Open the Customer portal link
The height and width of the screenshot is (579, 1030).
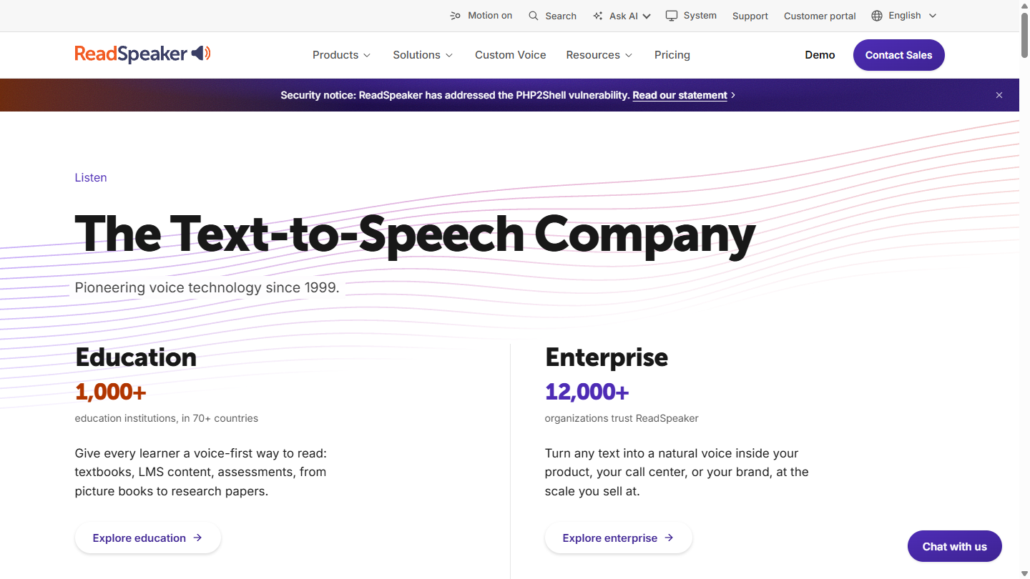pos(820,16)
